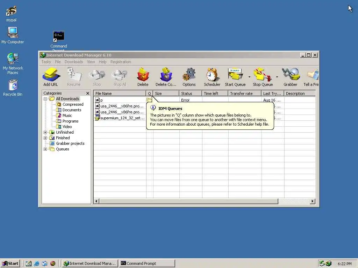Click the Stop toolbar icon
Viewport: 358px width, 268px height.
pyautogui.click(x=97, y=77)
